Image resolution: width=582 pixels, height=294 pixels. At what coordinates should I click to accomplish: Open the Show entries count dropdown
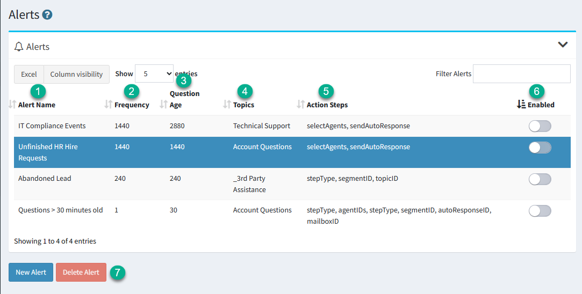click(154, 74)
